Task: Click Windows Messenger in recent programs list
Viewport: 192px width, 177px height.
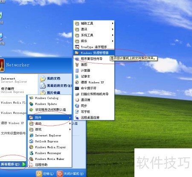Action: pos(14,113)
